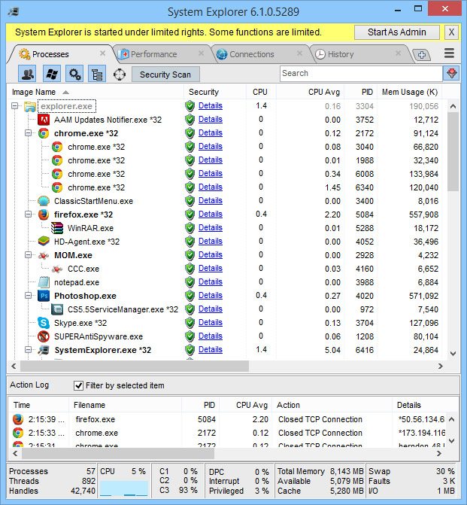
Task: Click the SUPERAntiSpyware.exe icon
Action: pos(44,336)
